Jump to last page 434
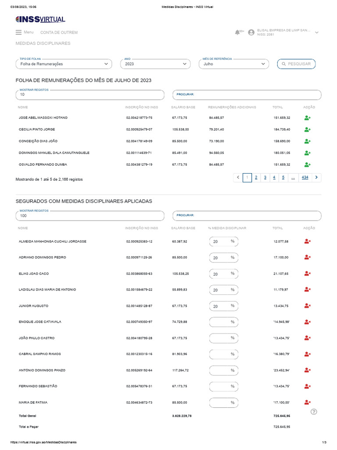Viewport: 337px width, 450px height. 305,178
